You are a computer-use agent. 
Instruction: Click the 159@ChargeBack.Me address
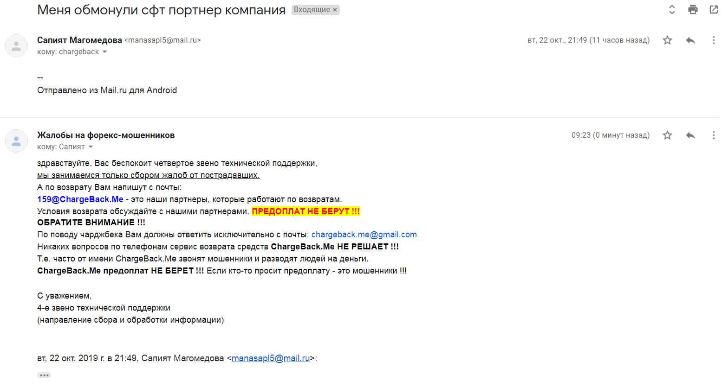80,199
